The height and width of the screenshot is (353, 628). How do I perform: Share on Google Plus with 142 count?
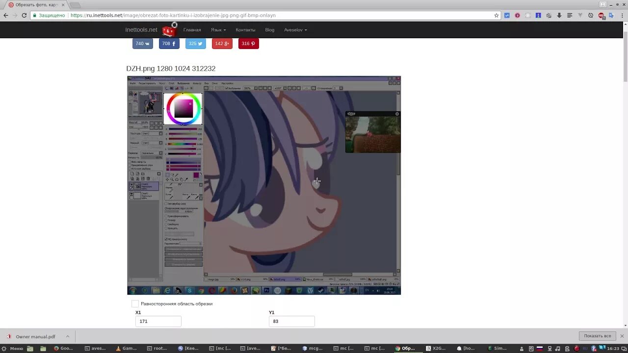tap(222, 44)
